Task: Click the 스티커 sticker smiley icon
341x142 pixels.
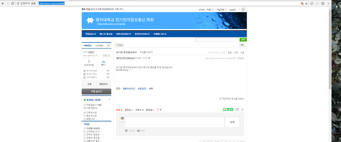Action: [126, 131]
